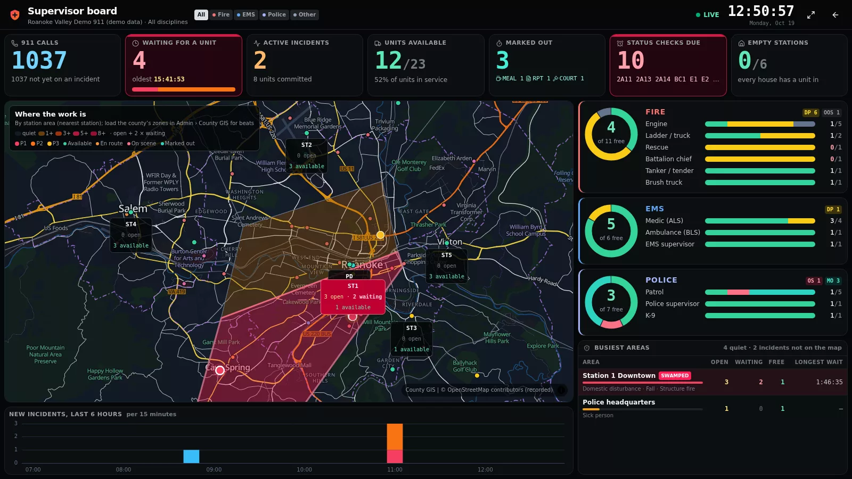Image resolution: width=852 pixels, height=479 pixels.
Task: Click the RPT report icon in Marked Out
Action: click(x=528, y=79)
